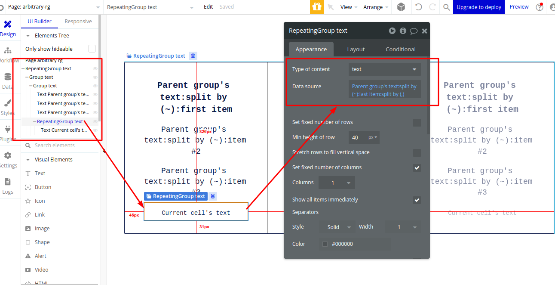Open the help question mark icon
Image resolution: width=555 pixels, height=285 pixels.
click(540, 7)
